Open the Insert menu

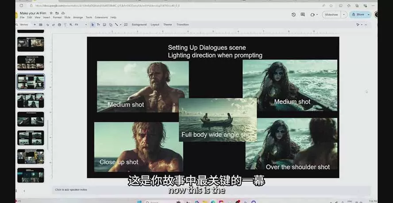[46, 18]
